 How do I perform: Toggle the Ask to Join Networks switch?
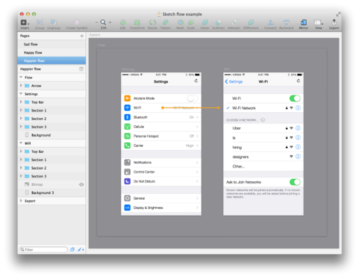click(x=295, y=182)
